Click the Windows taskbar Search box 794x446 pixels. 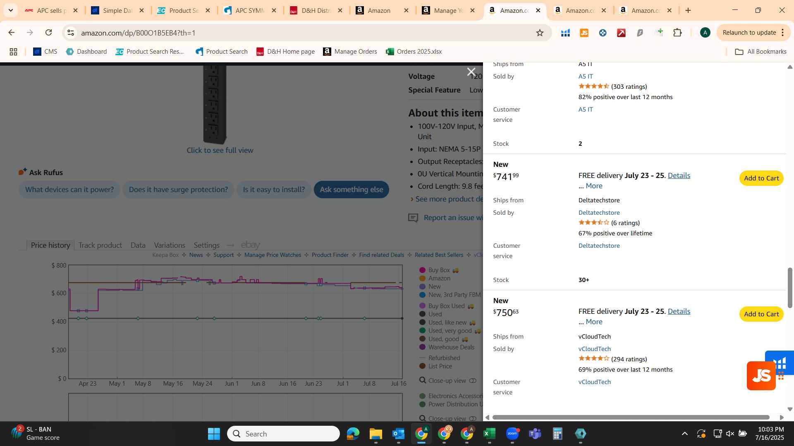(283, 434)
